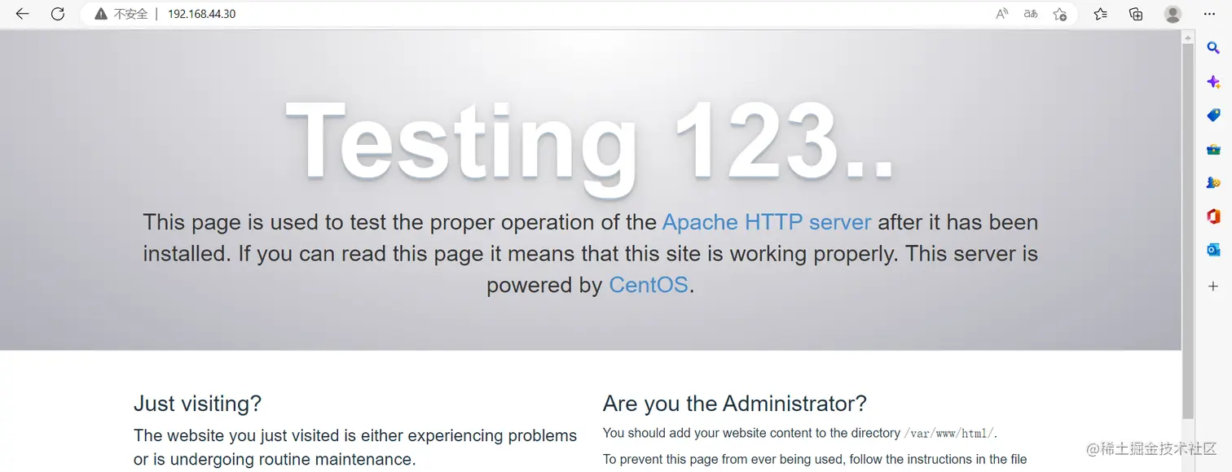Image resolution: width=1232 pixels, height=472 pixels.
Task: Open the Collections panel
Action: (x=1136, y=14)
